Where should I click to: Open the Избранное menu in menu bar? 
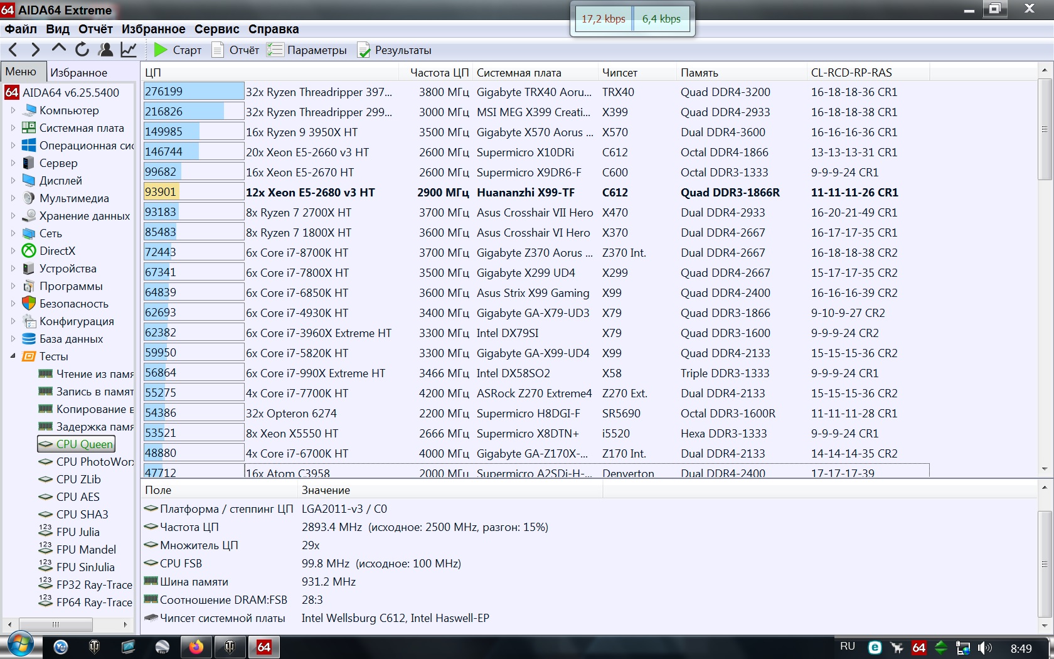pos(154,29)
